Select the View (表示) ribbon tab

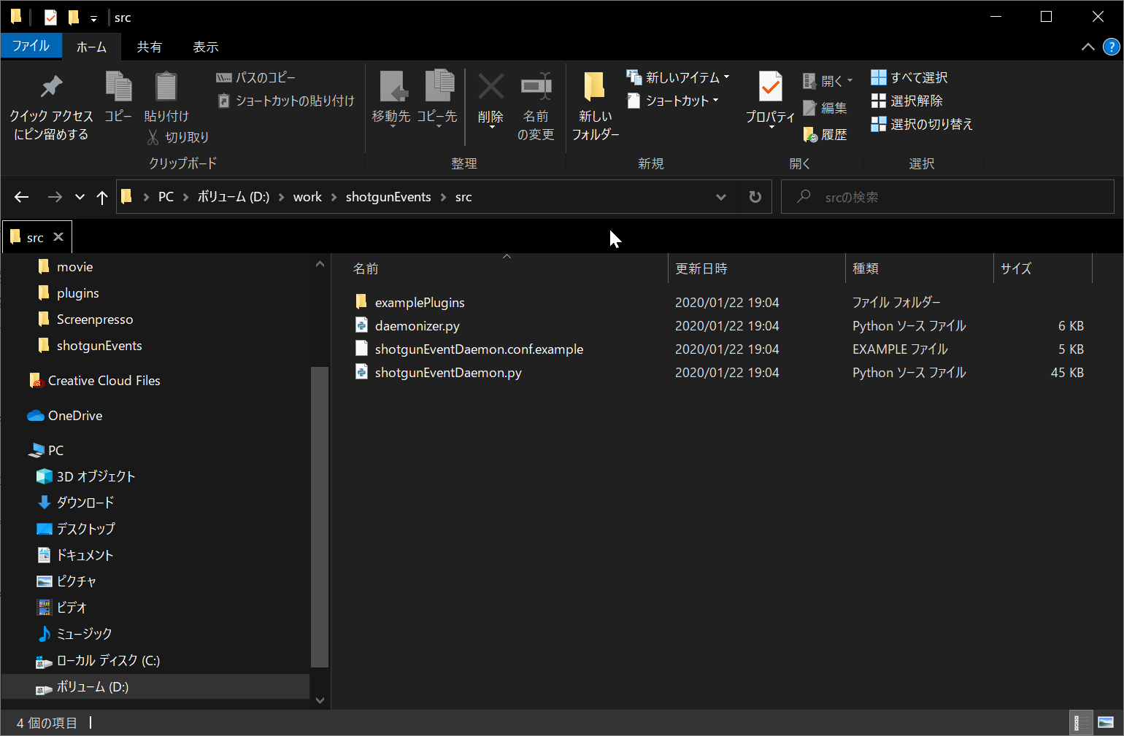[x=205, y=47]
